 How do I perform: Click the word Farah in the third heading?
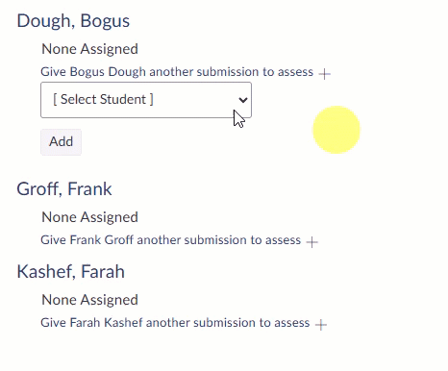point(103,272)
